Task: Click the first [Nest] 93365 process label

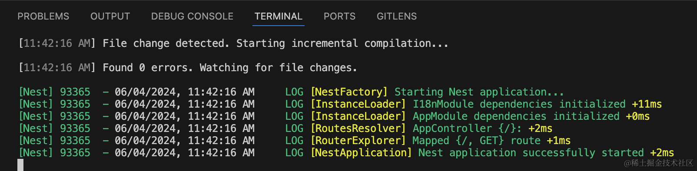Action: click(x=54, y=92)
